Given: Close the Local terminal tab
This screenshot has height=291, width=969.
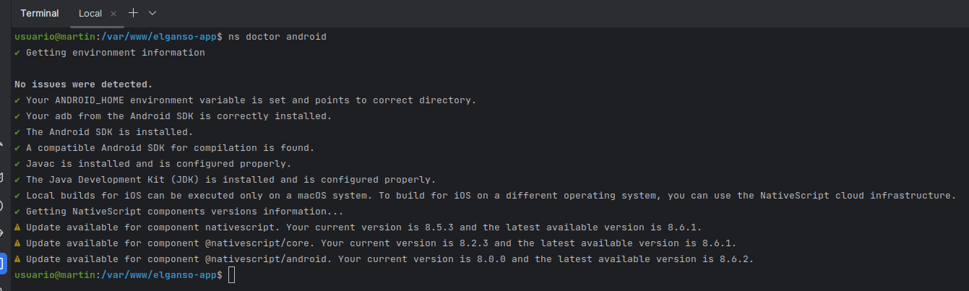Looking at the screenshot, I should click(113, 14).
